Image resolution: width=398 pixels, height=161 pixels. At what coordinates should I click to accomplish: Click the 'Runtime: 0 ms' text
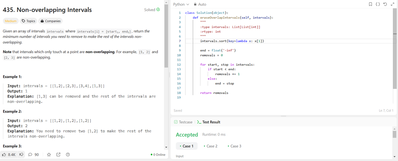[214, 135]
